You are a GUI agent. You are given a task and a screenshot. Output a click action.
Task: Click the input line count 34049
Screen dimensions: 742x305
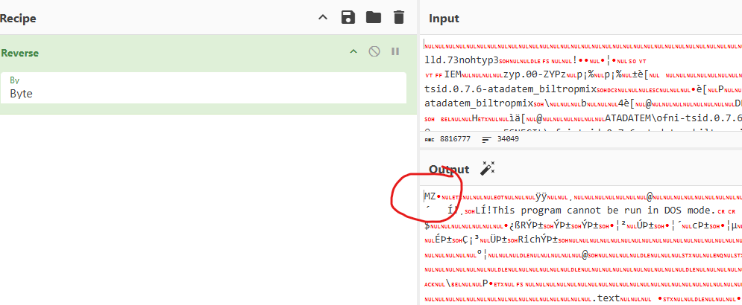(x=508, y=139)
